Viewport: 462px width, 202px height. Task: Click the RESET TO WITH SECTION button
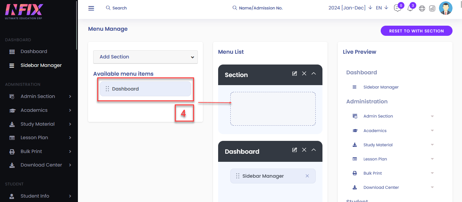pyautogui.click(x=417, y=31)
